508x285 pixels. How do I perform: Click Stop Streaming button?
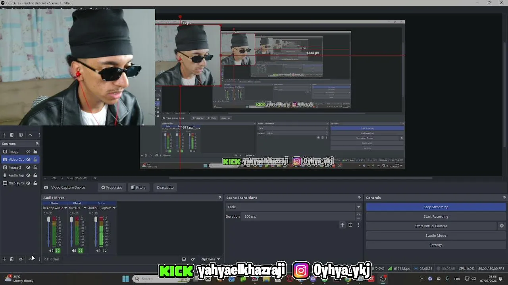click(436, 207)
